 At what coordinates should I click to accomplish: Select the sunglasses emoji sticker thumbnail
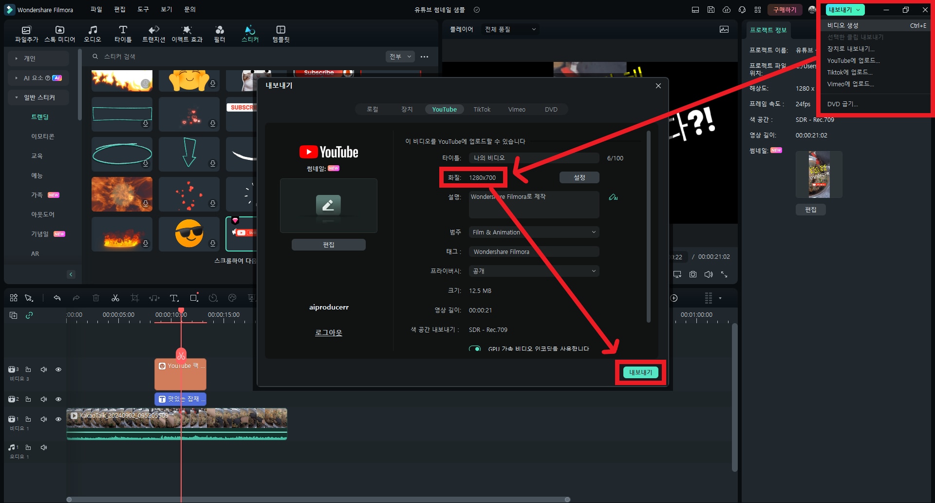[x=189, y=234]
